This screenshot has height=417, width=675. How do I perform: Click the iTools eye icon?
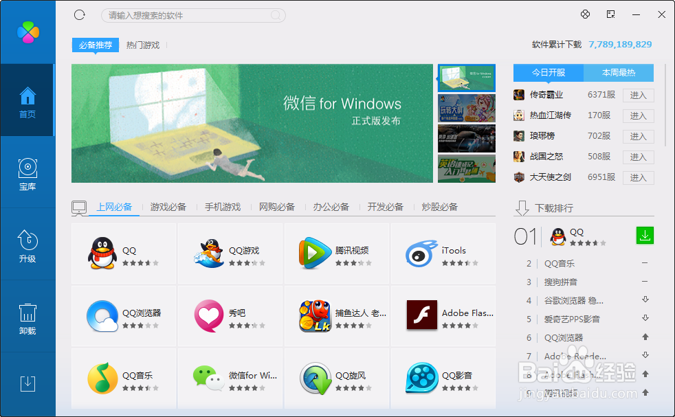coord(421,253)
